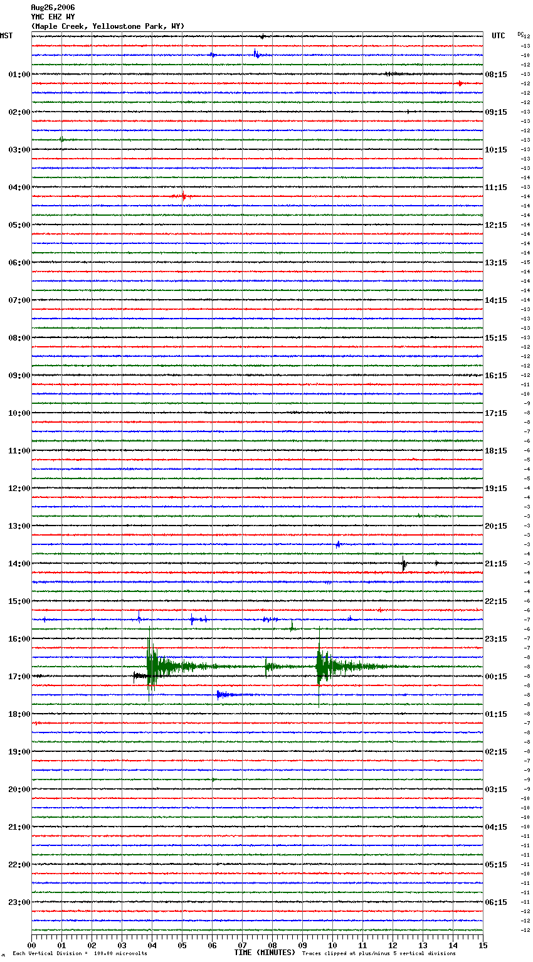Select the 23:00 MST row label
Image resolution: width=533 pixels, height=962 pixels.
19,902
